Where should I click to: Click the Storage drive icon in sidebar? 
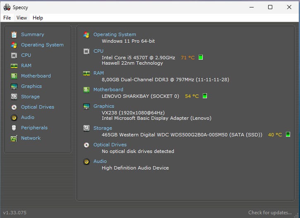coord(14,97)
